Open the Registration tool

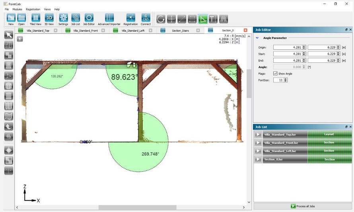click(130, 18)
